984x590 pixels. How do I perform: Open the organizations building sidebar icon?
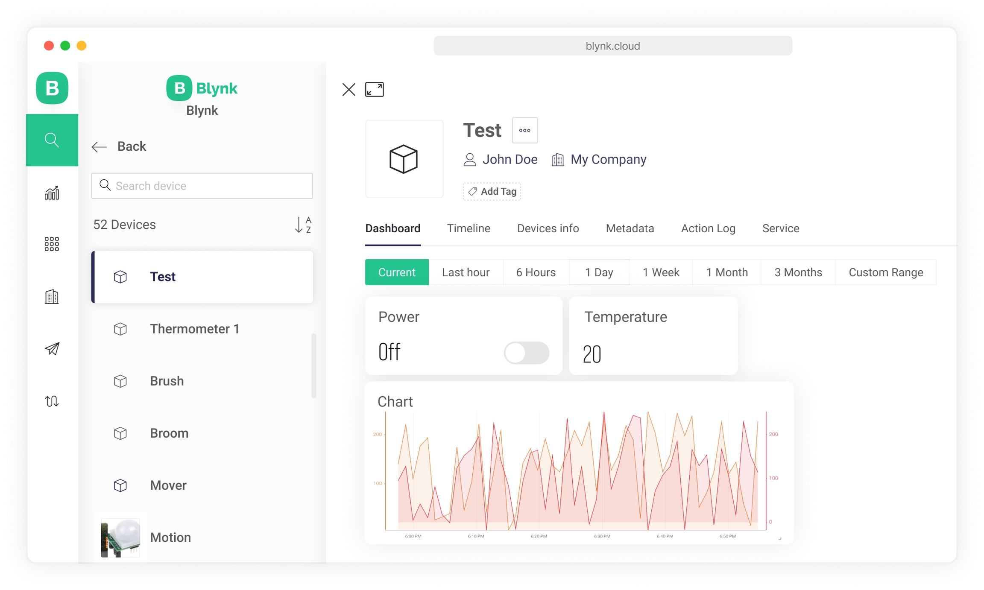[52, 296]
